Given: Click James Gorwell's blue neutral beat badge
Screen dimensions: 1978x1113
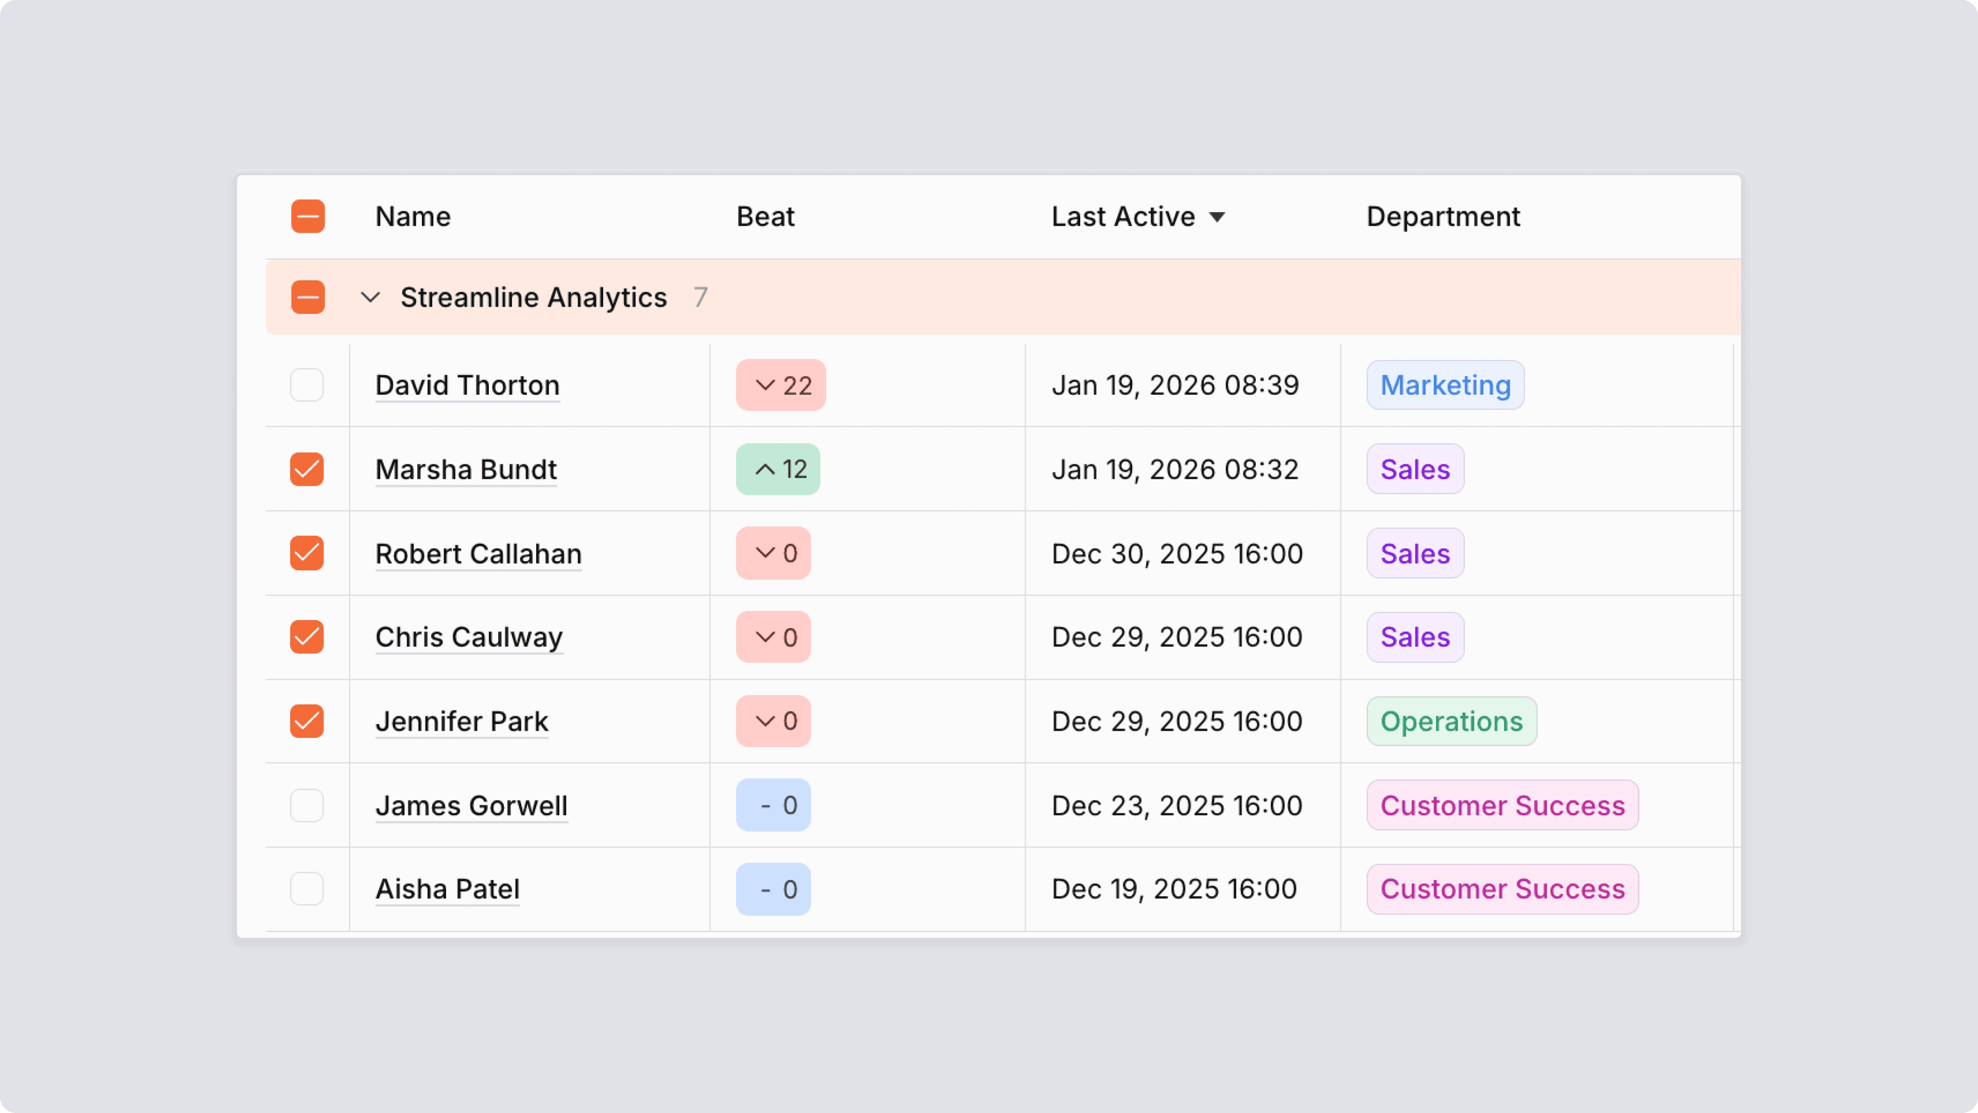Looking at the screenshot, I should pyautogui.click(x=773, y=805).
